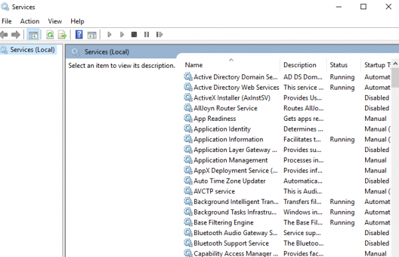Click gear icon of App Readiness row
Screen dimensions: 399x257
[x=188, y=118]
